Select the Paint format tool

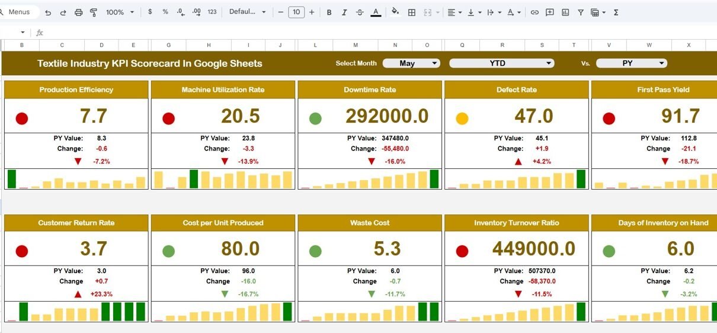pos(93,12)
